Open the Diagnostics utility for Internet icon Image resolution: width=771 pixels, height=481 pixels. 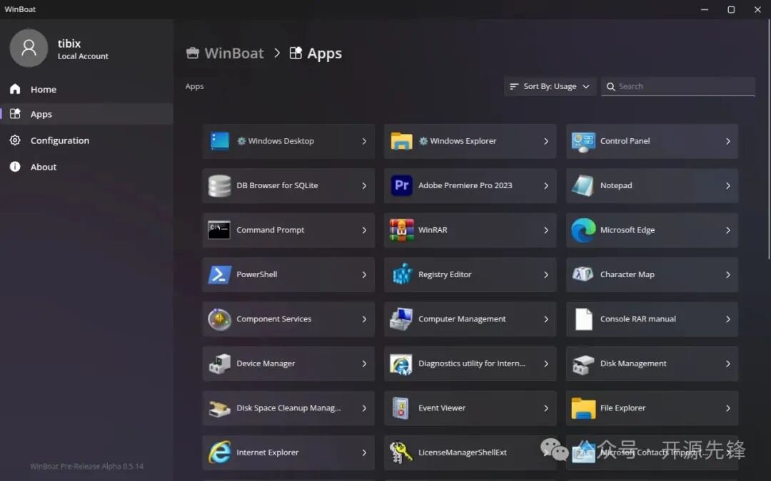tap(401, 364)
